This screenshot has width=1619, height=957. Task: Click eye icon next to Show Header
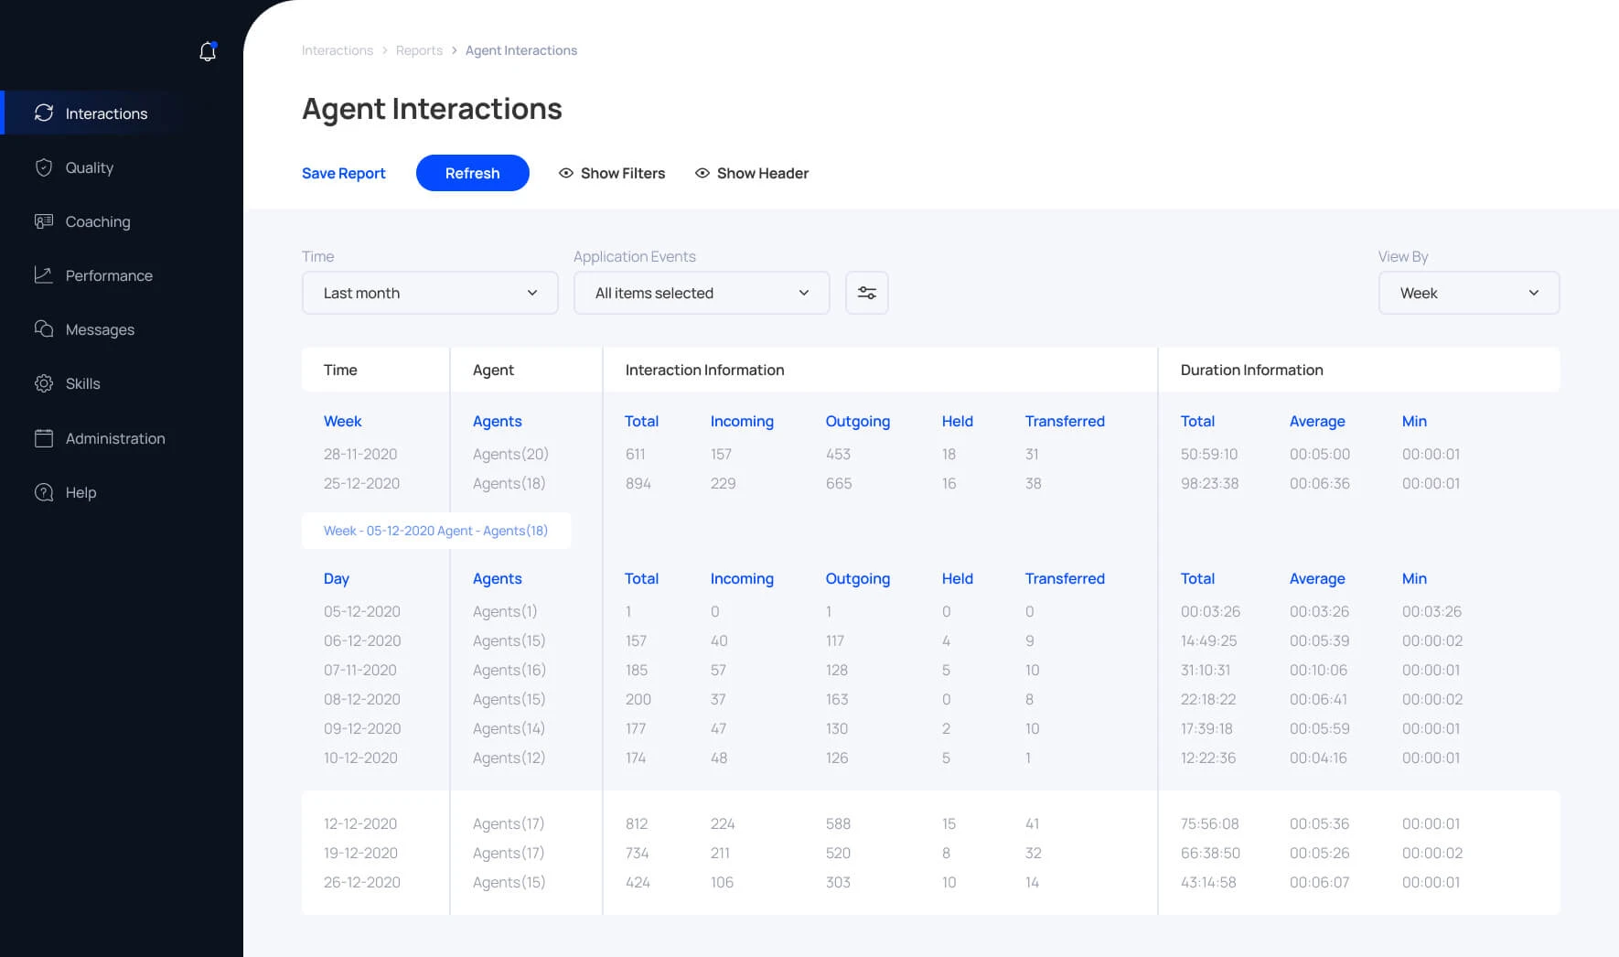point(702,173)
